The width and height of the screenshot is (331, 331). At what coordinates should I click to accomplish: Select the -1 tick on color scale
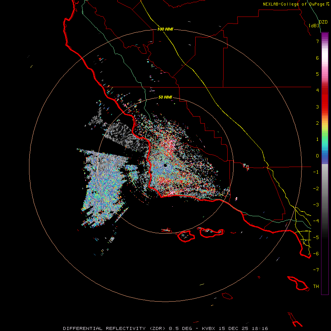click(x=316, y=172)
